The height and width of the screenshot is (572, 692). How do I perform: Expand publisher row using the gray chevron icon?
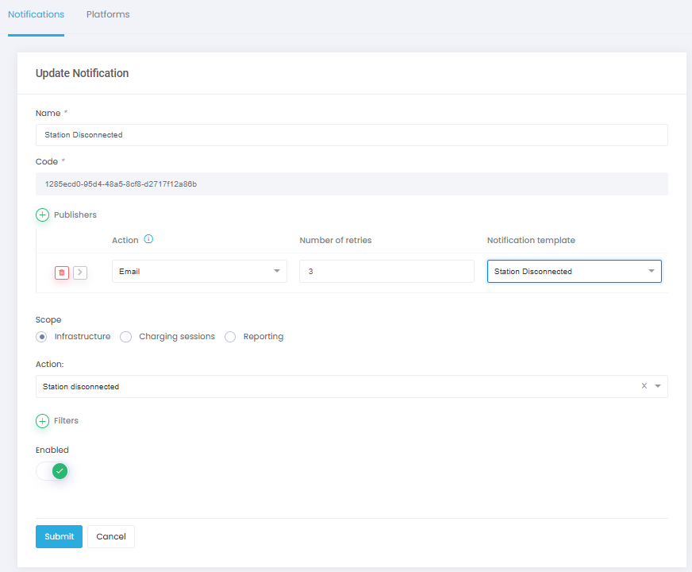click(x=80, y=272)
